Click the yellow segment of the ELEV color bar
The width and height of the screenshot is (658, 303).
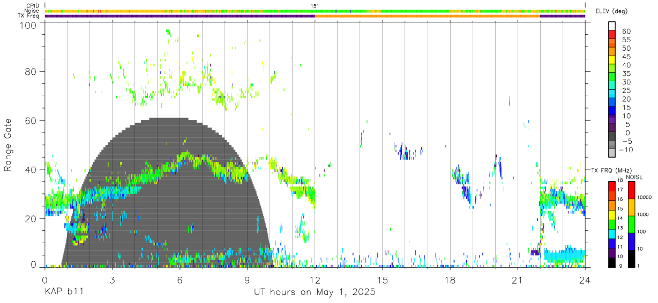tap(612, 59)
